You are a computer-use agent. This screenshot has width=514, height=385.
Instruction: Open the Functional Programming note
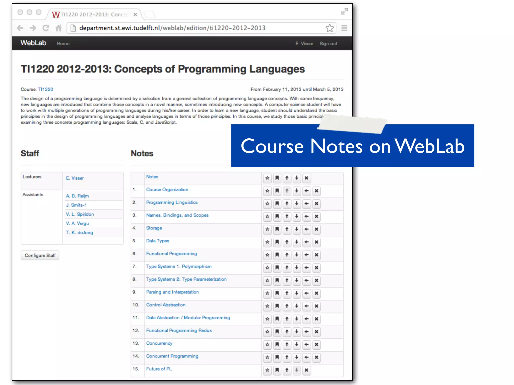(x=172, y=254)
